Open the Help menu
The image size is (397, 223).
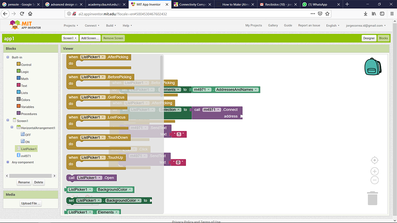coord(127,26)
